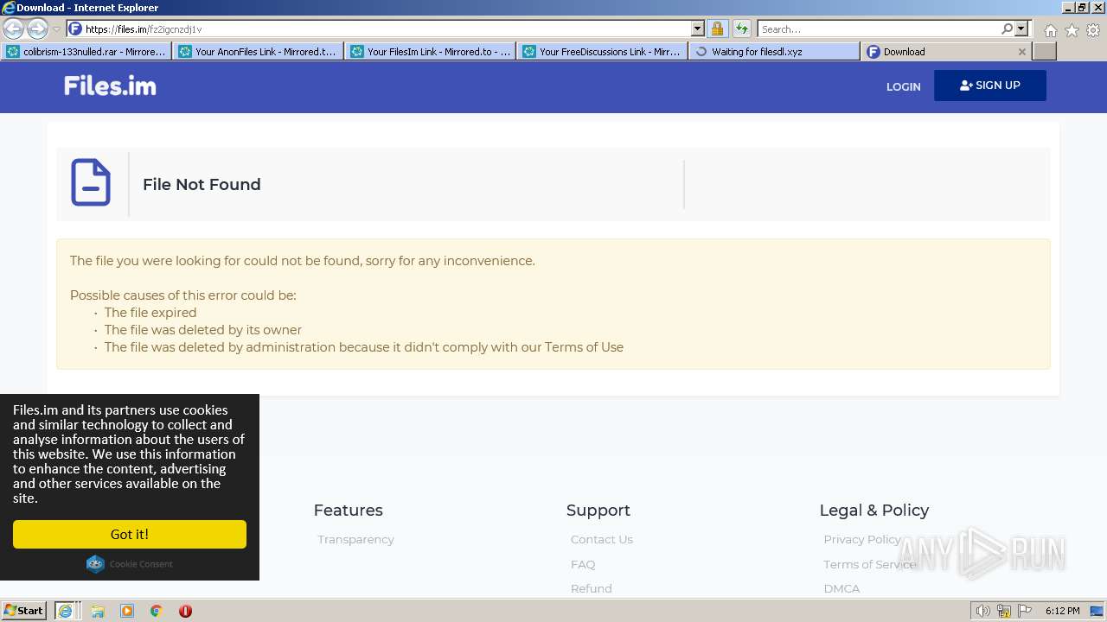Click the LOGIN link
This screenshot has width=1107, height=622.
pos(903,86)
